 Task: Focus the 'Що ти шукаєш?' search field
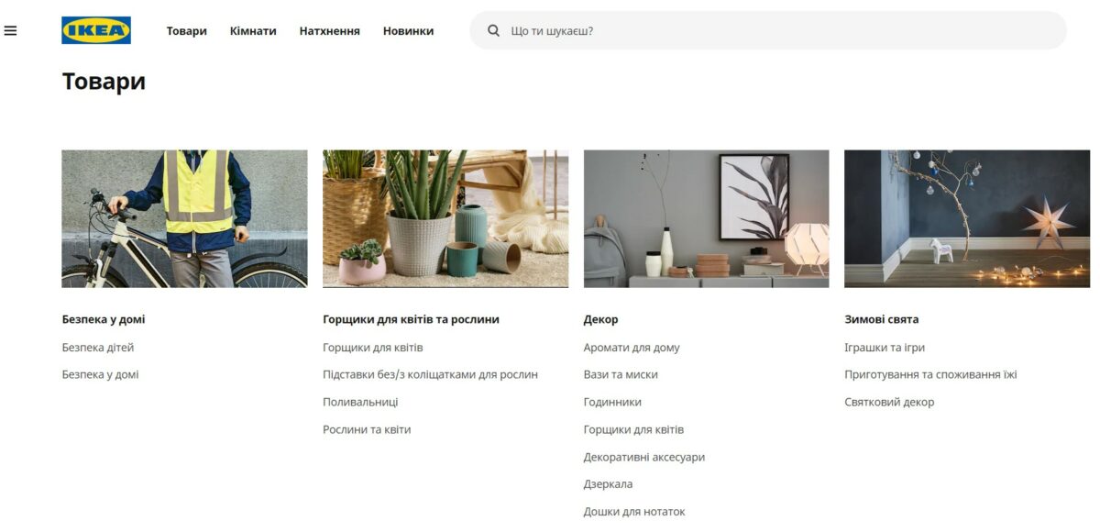click(x=768, y=30)
